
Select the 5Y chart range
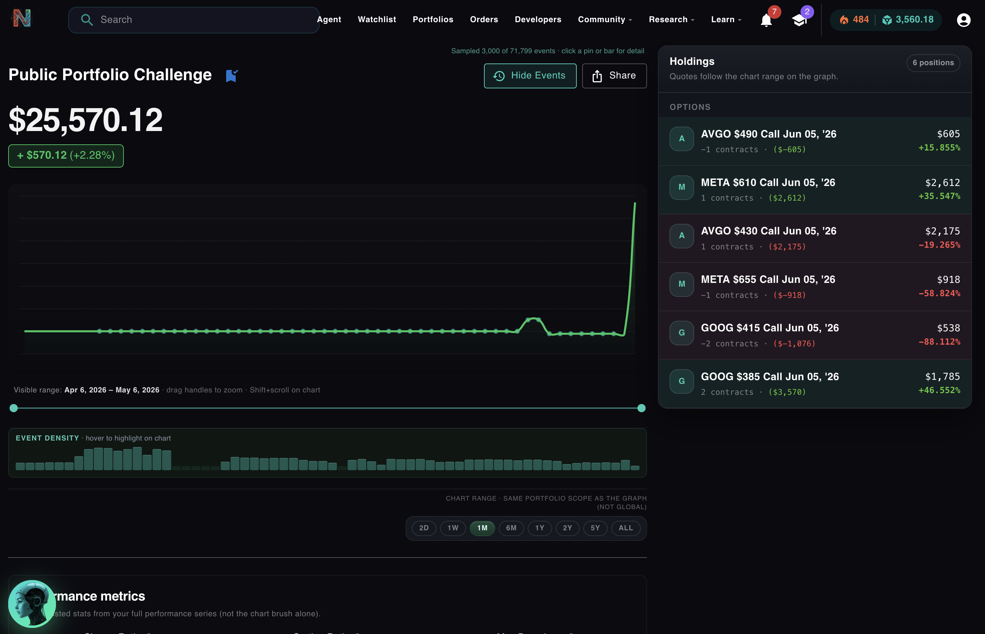596,528
